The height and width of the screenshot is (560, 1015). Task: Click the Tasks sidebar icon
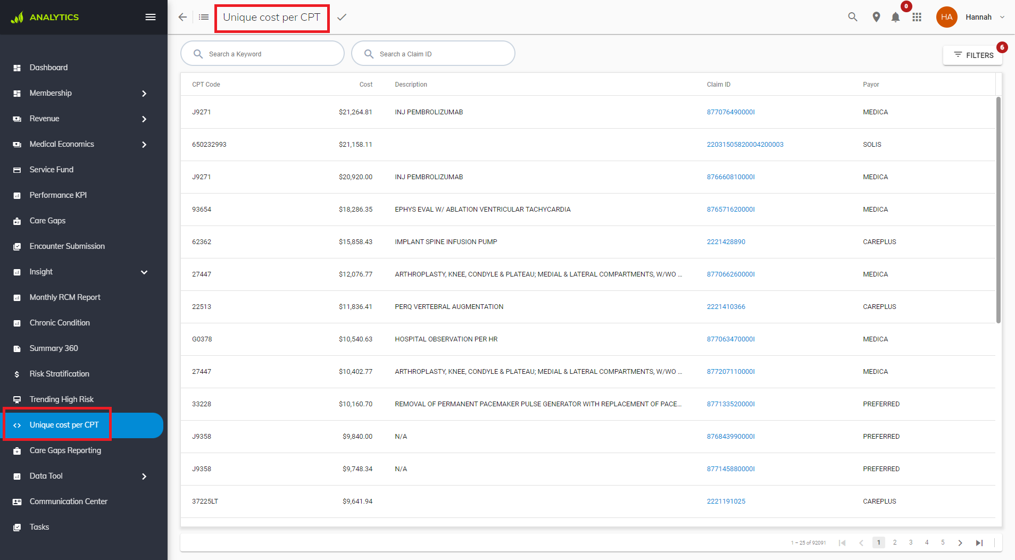tap(17, 528)
